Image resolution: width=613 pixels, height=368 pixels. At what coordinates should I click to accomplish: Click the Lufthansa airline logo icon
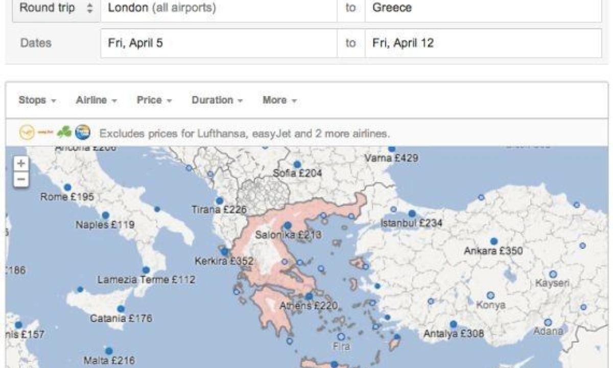pyautogui.click(x=27, y=133)
